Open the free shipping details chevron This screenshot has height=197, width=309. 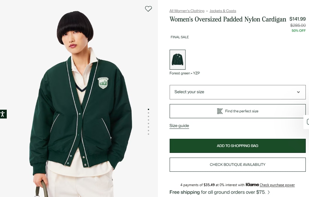click(269, 192)
